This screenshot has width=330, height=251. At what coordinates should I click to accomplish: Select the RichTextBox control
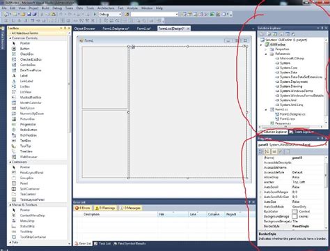pos(29,135)
